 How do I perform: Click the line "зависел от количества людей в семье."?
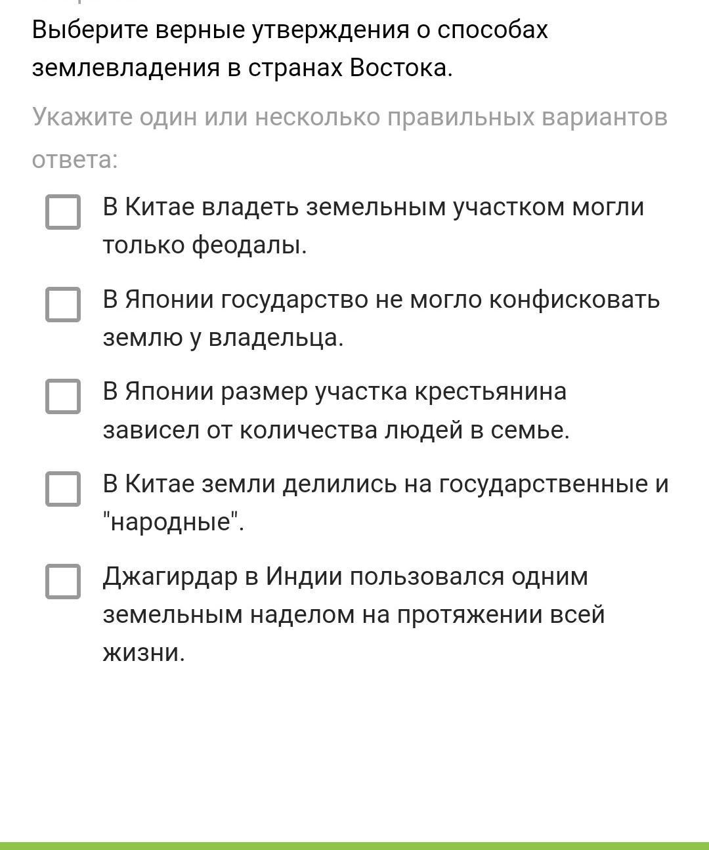[x=336, y=431]
